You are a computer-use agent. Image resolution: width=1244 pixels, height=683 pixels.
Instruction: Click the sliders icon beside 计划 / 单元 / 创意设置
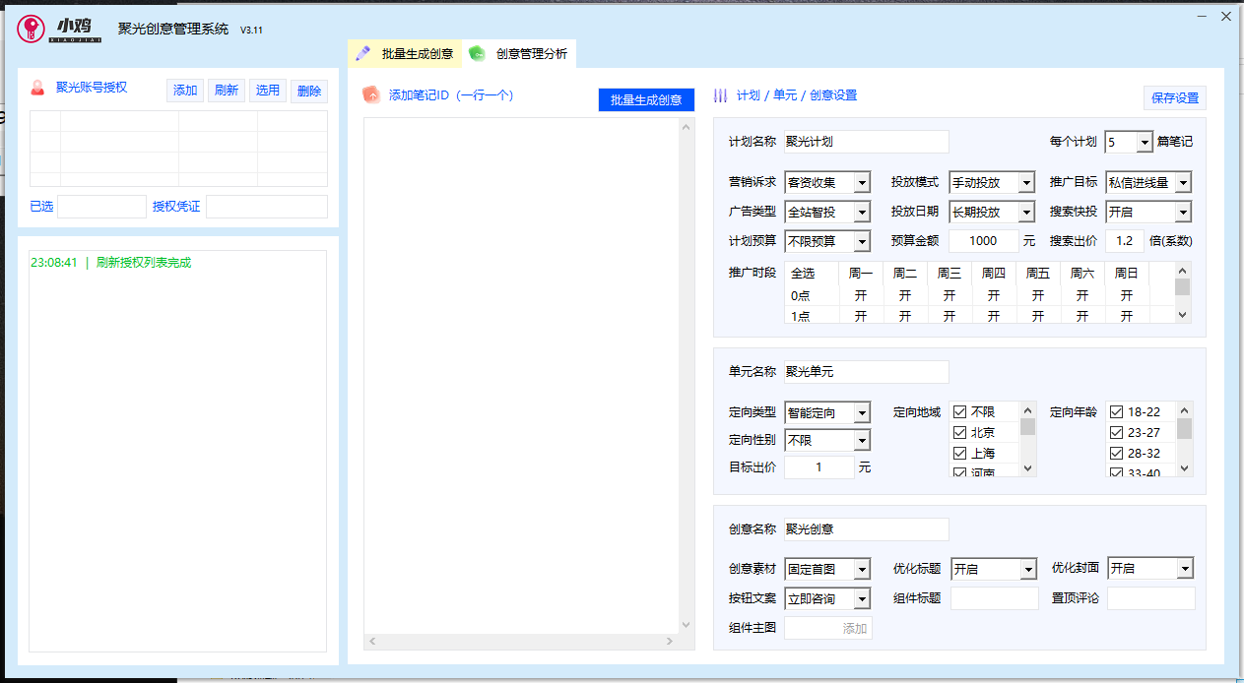pos(720,95)
